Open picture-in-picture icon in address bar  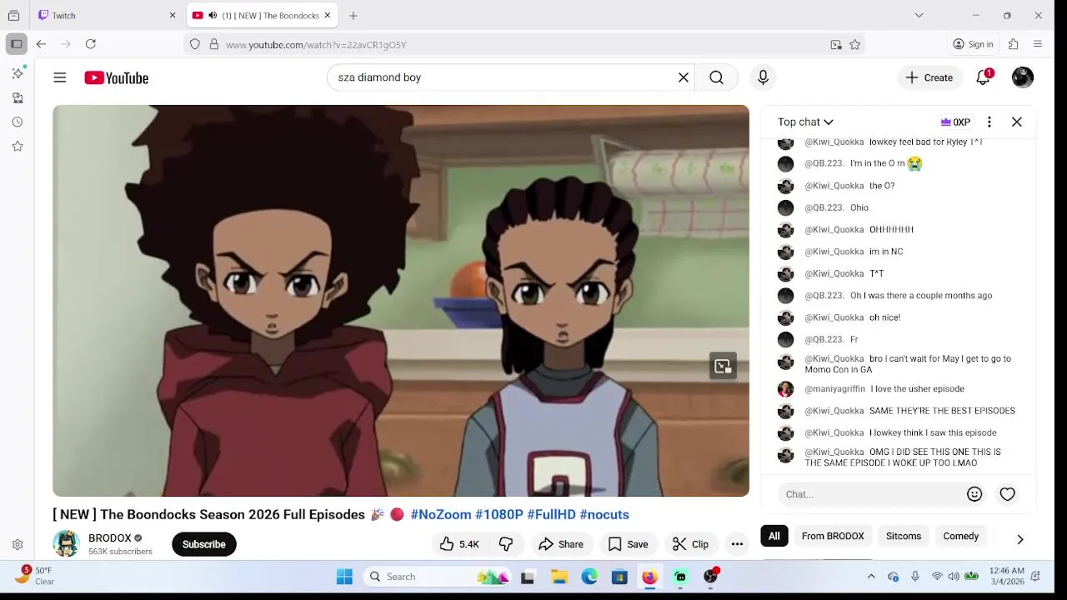836,45
